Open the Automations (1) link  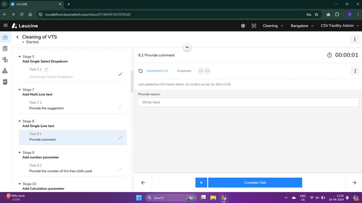click(157, 71)
